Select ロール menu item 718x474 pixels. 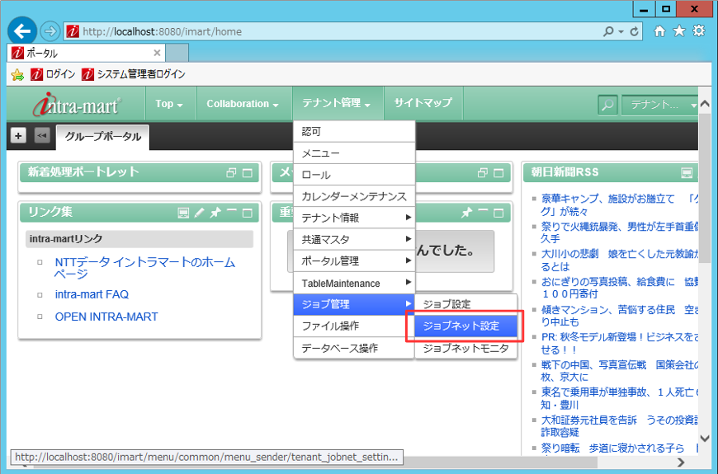pyautogui.click(x=354, y=175)
